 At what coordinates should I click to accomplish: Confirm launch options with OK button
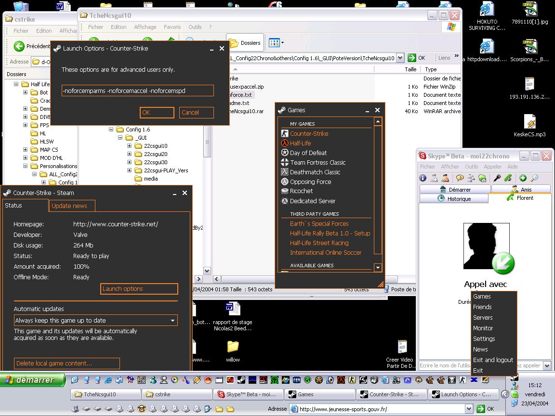click(x=157, y=113)
